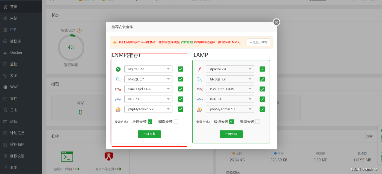Click the 文件 folder icon in sidebar
Image resolution: width=382 pixels, height=174 pixels.
(x=5, y=98)
